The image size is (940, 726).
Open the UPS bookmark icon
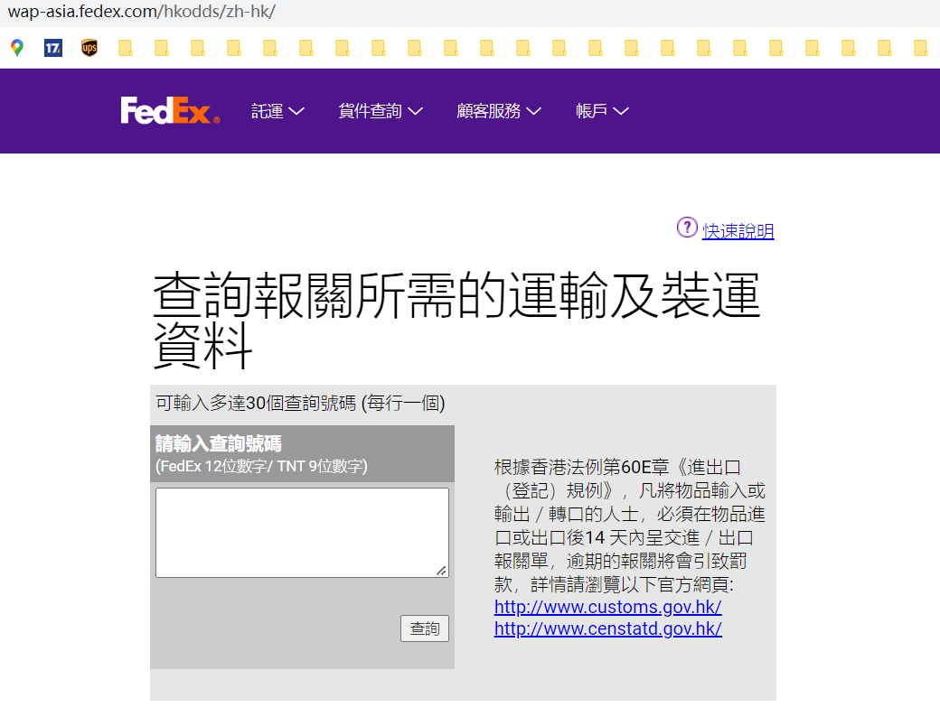pyautogui.click(x=89, y=48)
